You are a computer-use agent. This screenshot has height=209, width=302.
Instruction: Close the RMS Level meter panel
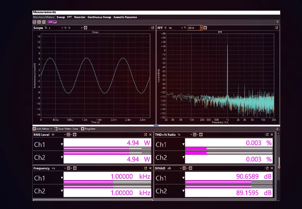point(150,135)
